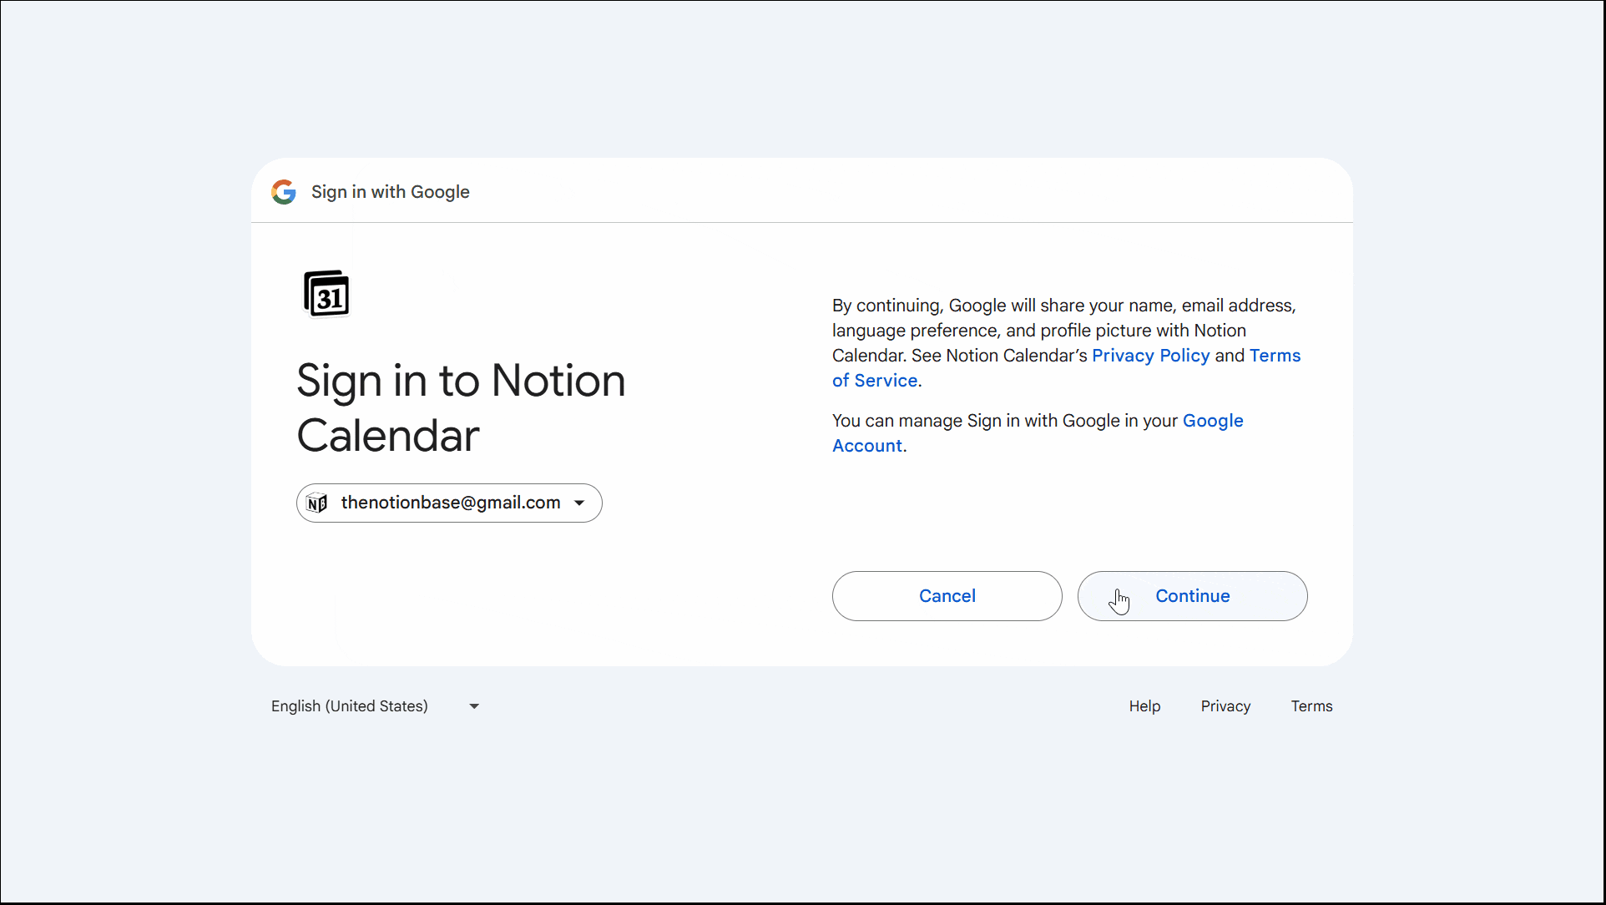1606x905 pixels.
Task: Click the Google G logo
Action: 284,192
